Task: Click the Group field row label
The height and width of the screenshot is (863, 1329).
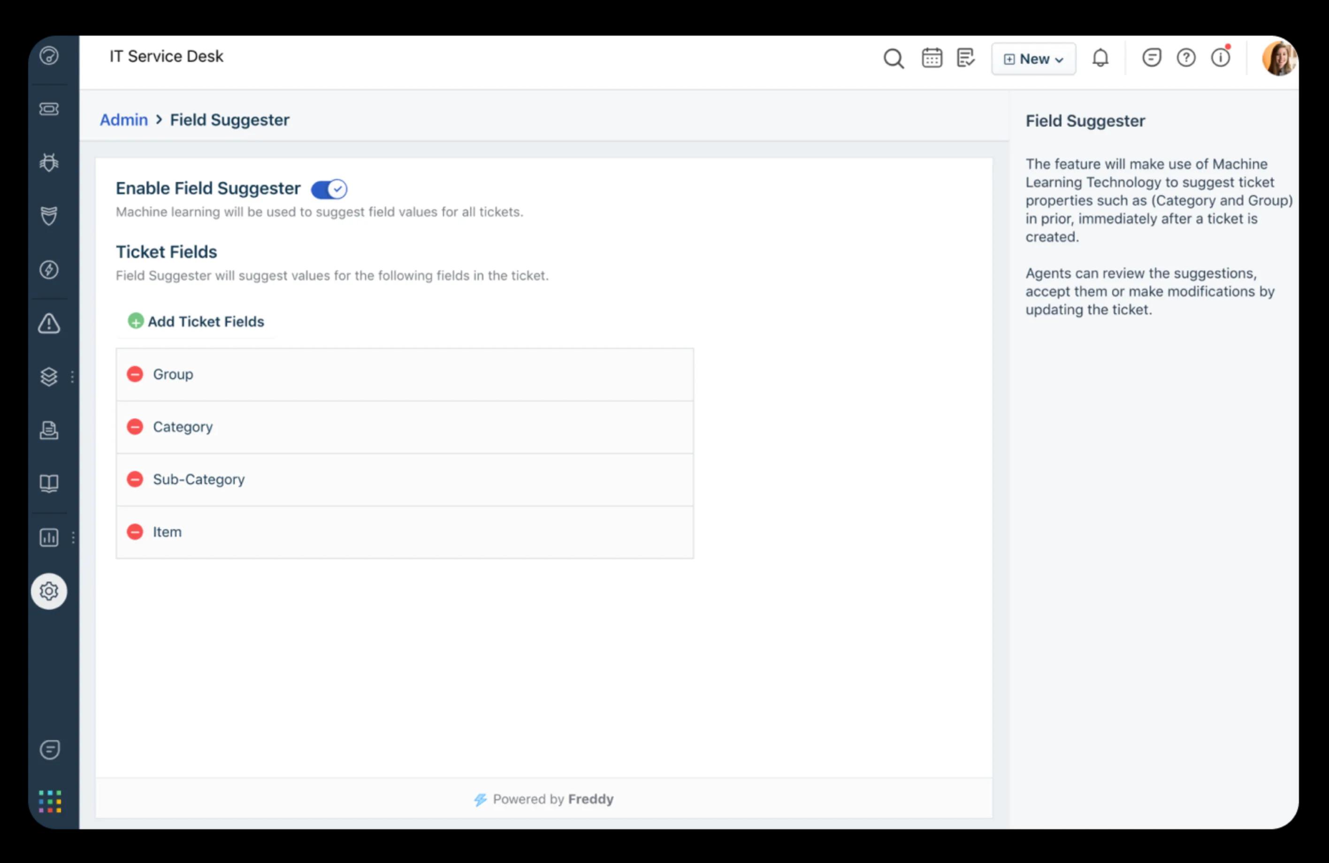Action: (x=173, y=375)
